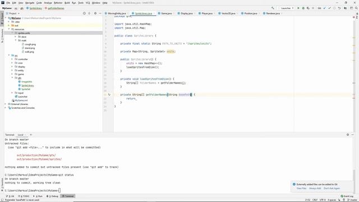Click the rollback undo arrow icon
The image size is (359, 202).
[x=339, y=8]
